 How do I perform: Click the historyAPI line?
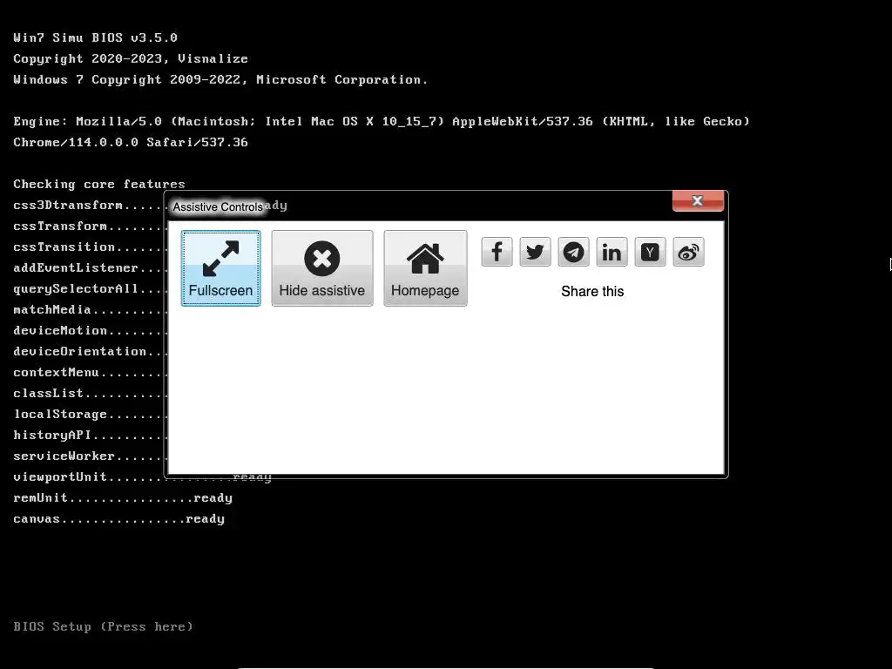point(89,436)
